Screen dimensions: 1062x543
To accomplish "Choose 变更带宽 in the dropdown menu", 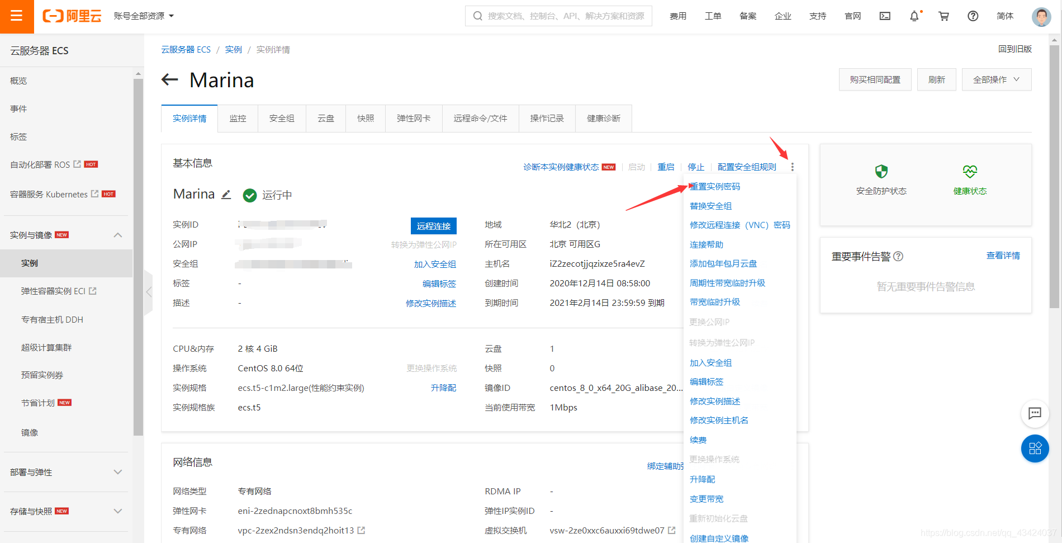I will [707, 499].
